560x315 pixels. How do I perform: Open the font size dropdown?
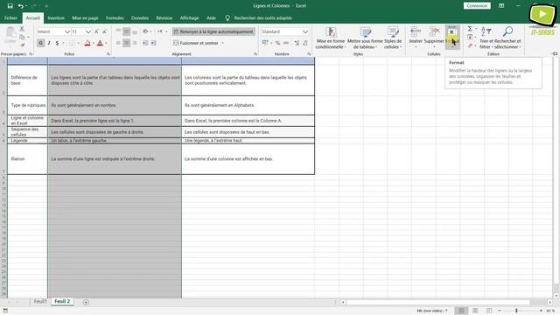(x=88, y=31)
